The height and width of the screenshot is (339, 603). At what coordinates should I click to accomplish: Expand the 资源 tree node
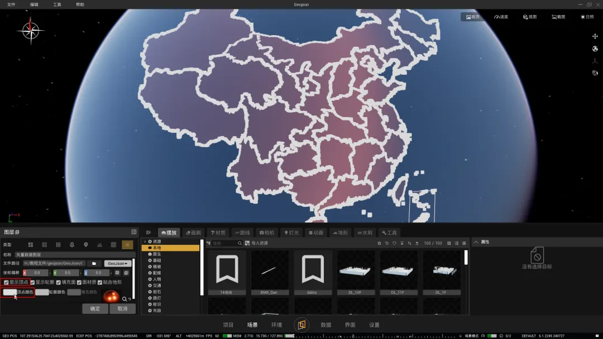[145, 241]
